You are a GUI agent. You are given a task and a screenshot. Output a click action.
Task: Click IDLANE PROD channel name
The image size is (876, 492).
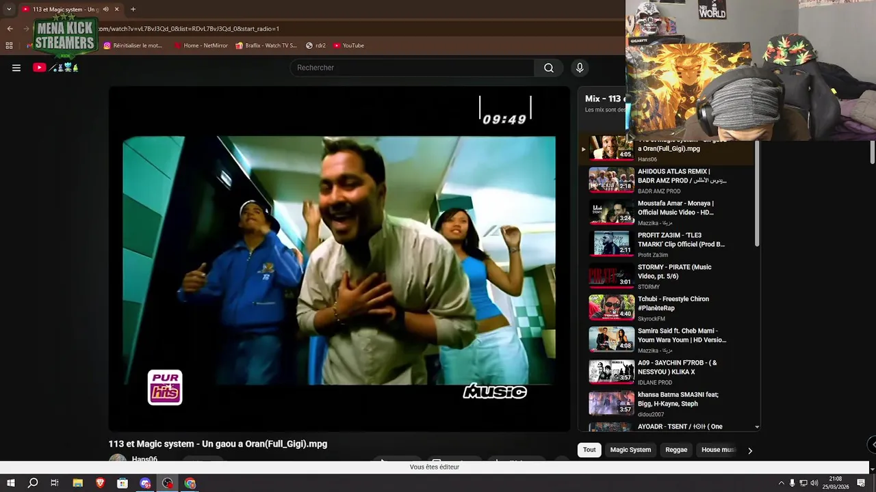655,383
